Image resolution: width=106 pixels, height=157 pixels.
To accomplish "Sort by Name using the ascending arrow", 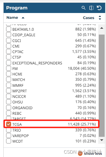I will click(x=23, y=18).
